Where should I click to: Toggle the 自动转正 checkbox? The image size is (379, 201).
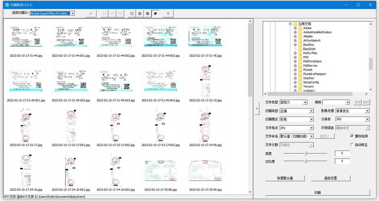point(352,145)
